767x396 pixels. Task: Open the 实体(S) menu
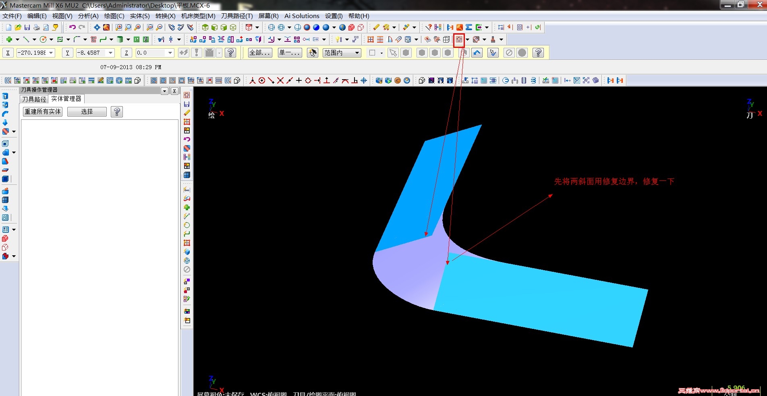tap(140, 16)
